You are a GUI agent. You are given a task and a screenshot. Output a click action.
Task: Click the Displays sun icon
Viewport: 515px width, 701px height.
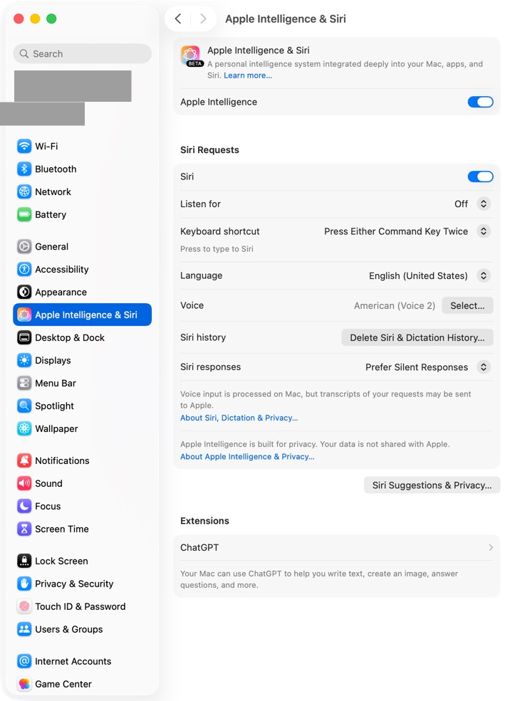click(24, 360)
